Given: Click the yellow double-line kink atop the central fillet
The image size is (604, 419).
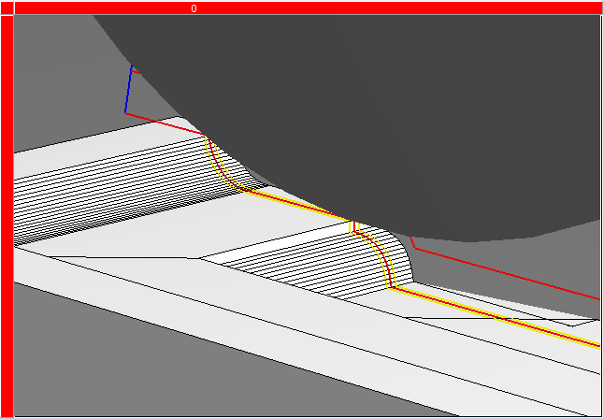Looking at the screenshot, I should pyautogui.click(x=353, y=225).
